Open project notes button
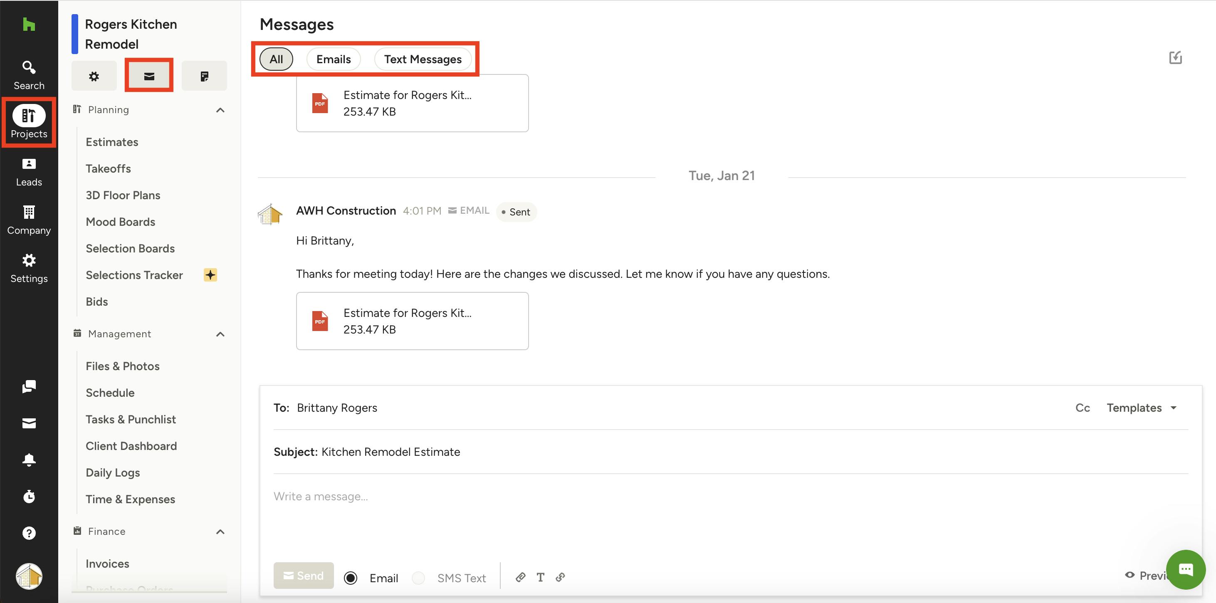This screenshot has width=1216, height=603. click(204, 76)
